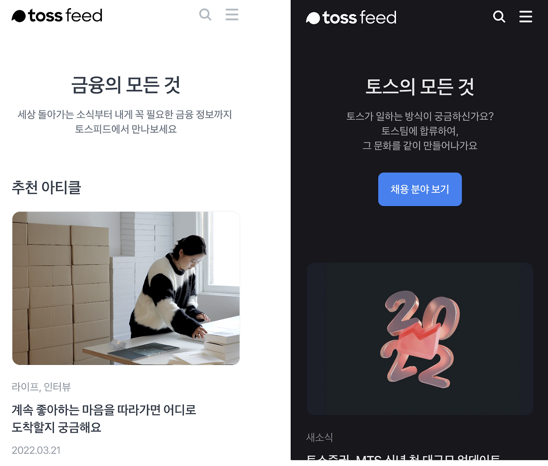Click the 금융의 모든 것 headline
This screenshot has height=466, width=548.
tap(125, 84)
